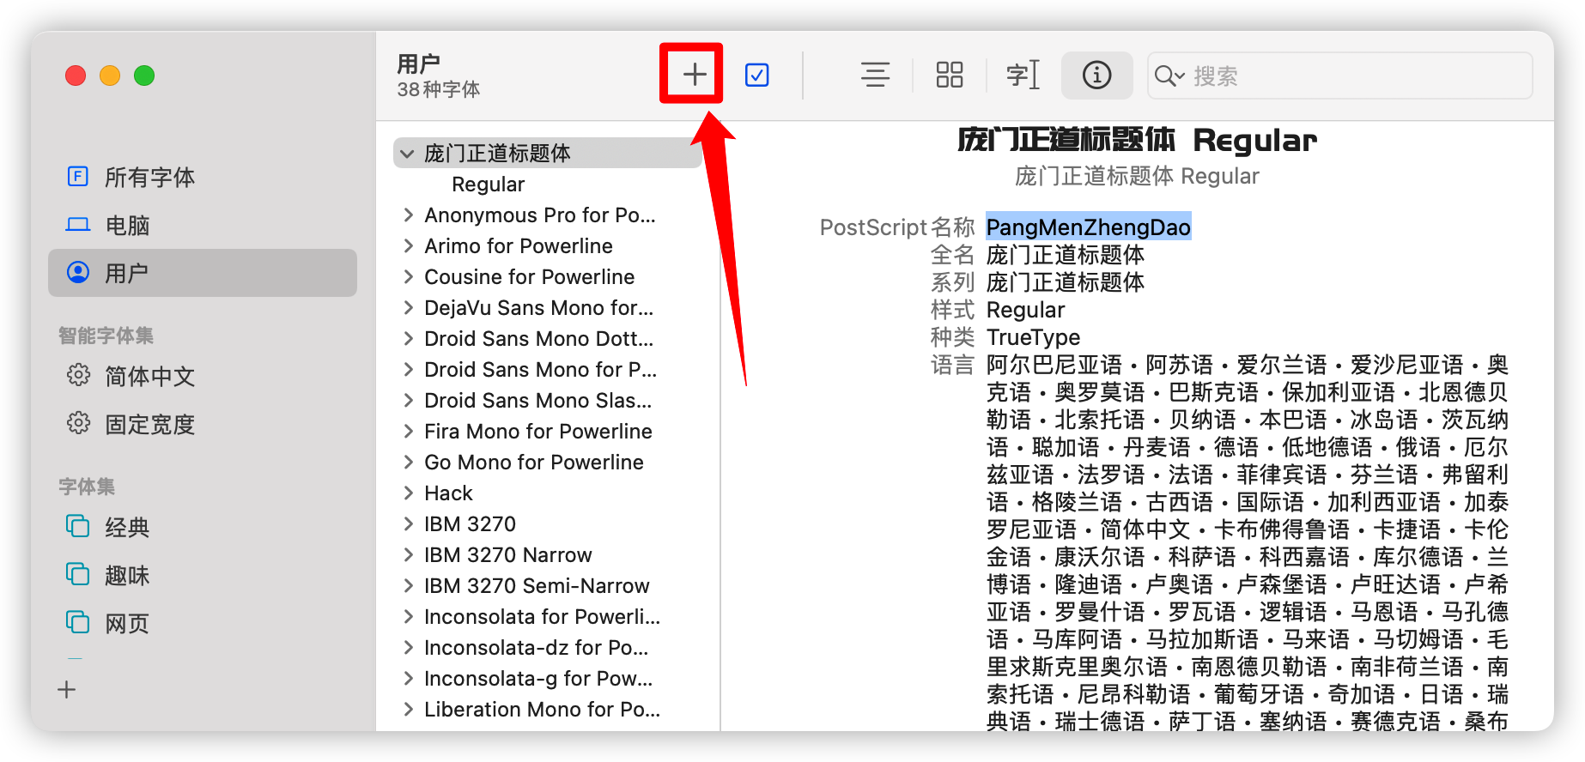This screenshot has width=1585, height=762.
Task: Select the Regular style under 庞门正道标题体
Action: pos(488,184)
